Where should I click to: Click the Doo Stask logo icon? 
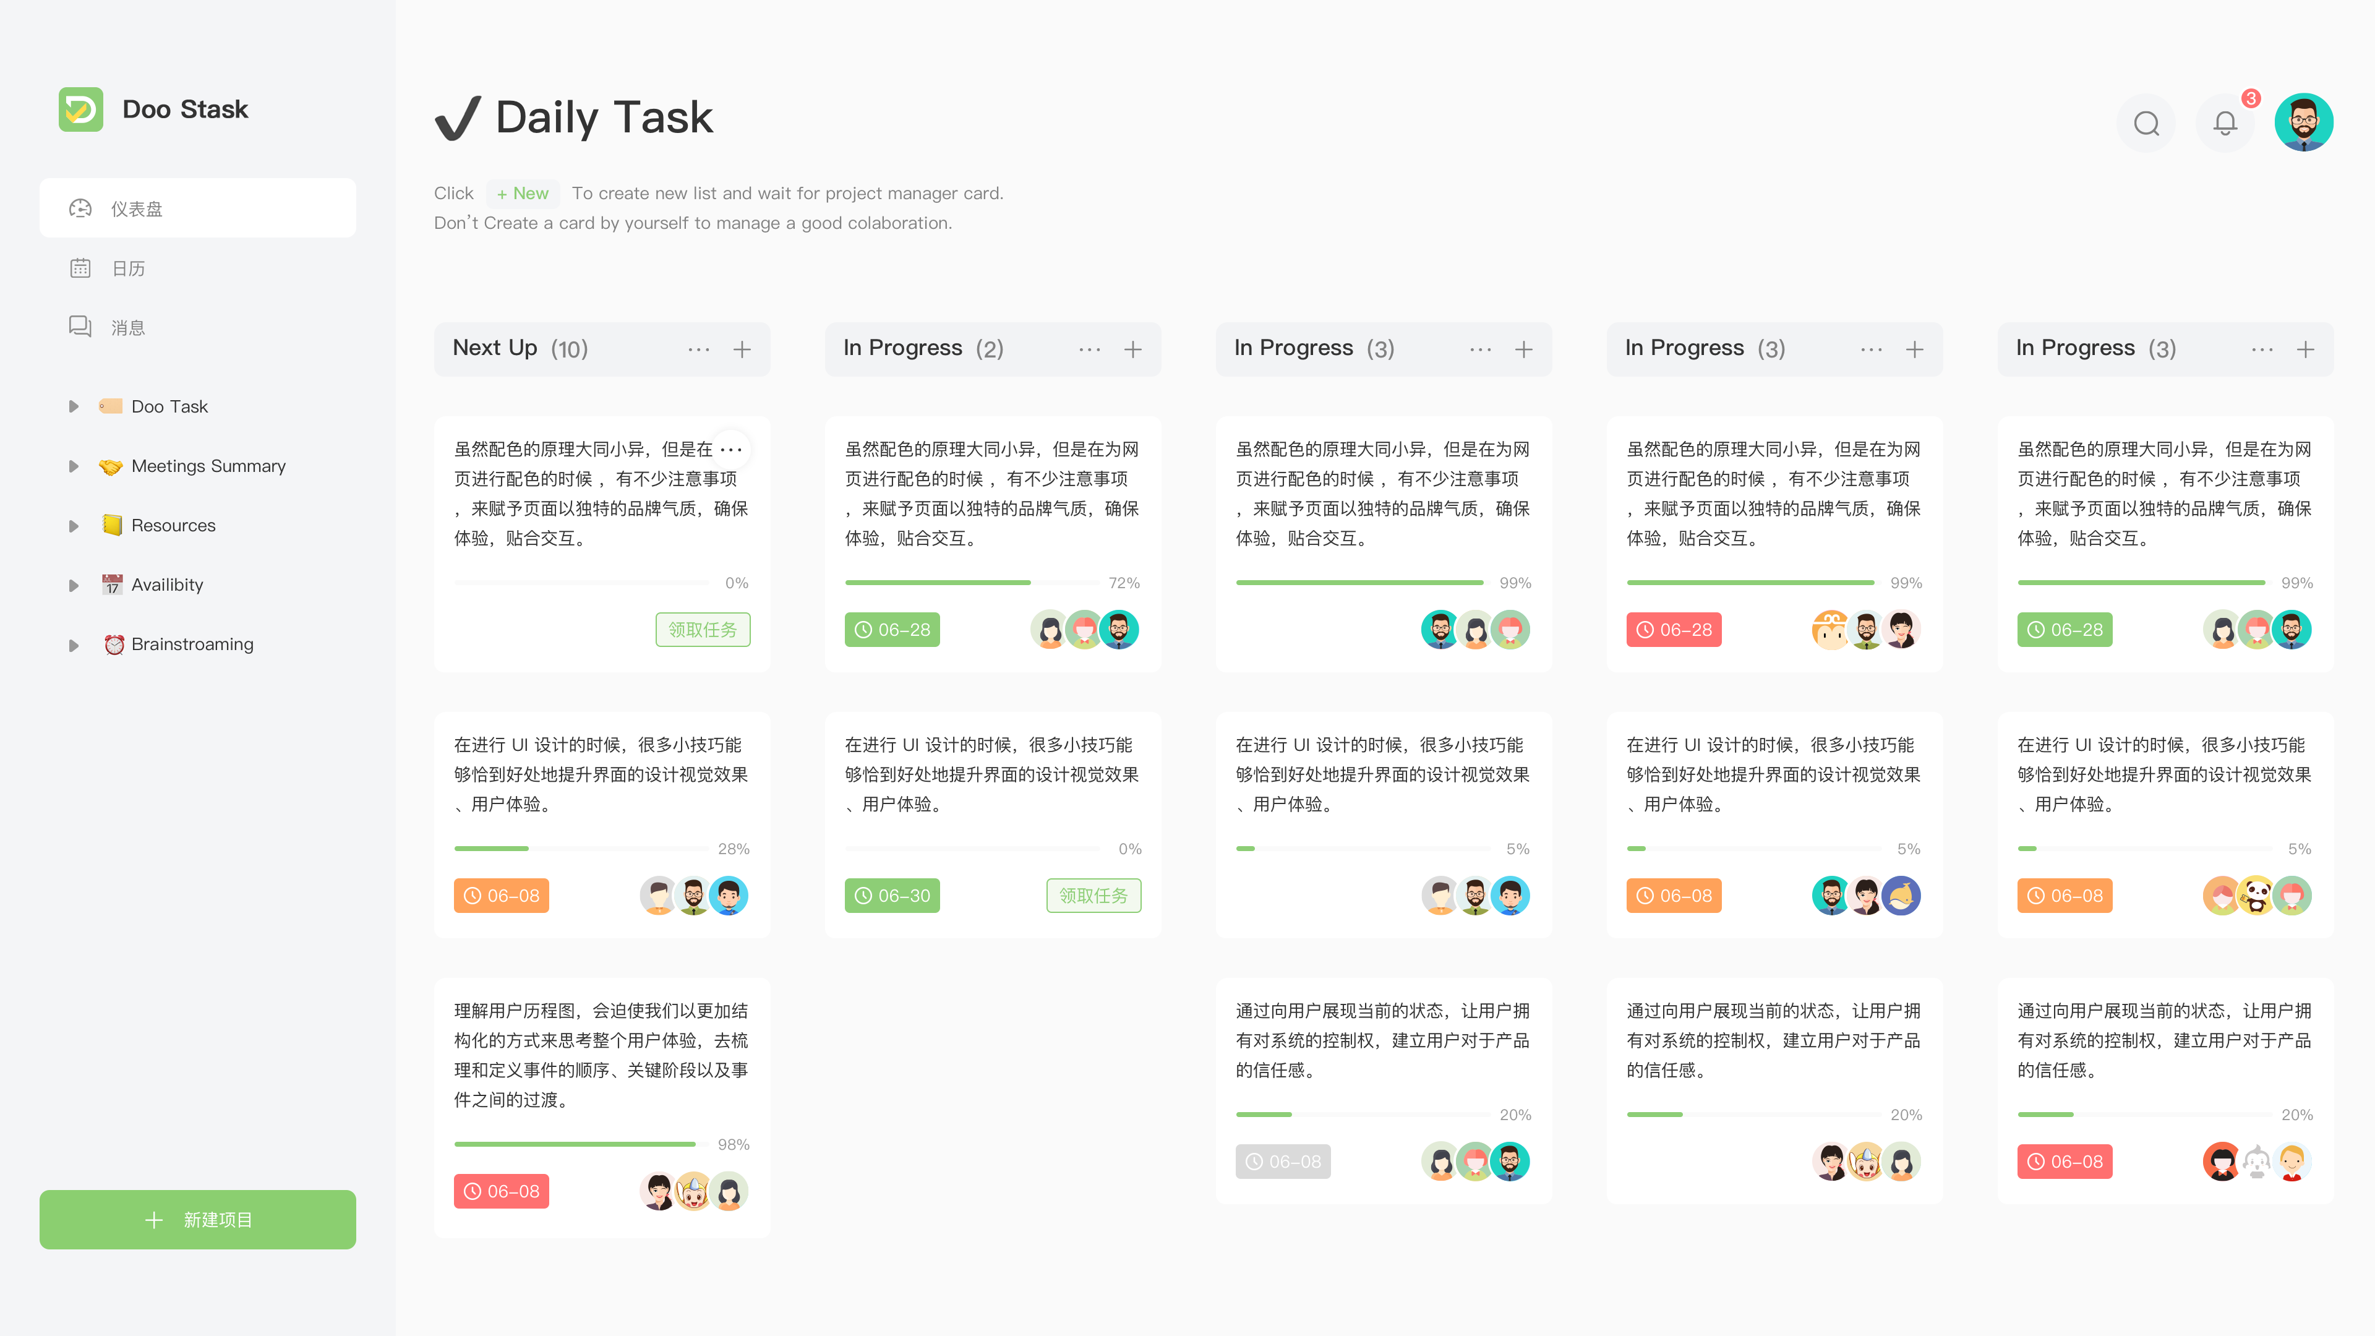[81, 109]
